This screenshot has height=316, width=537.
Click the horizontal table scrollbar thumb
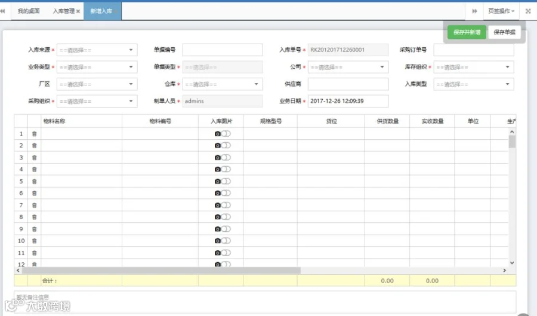point(161,271)
